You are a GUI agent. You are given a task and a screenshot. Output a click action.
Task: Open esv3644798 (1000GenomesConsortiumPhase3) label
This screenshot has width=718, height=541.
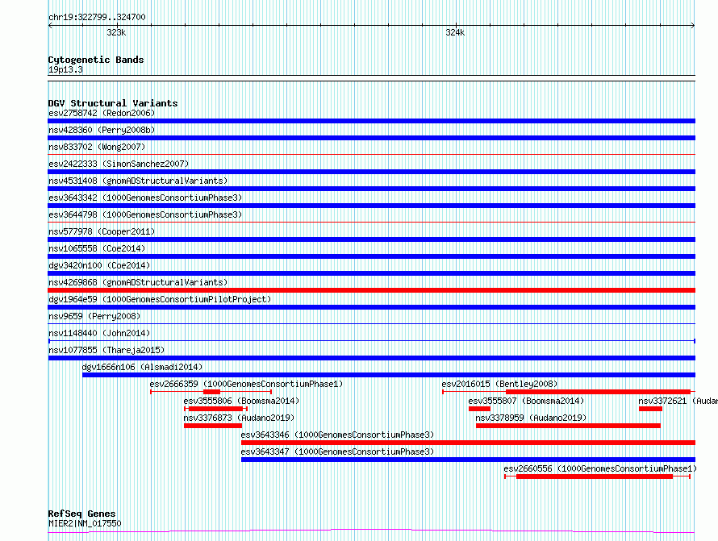pos(145,214)
